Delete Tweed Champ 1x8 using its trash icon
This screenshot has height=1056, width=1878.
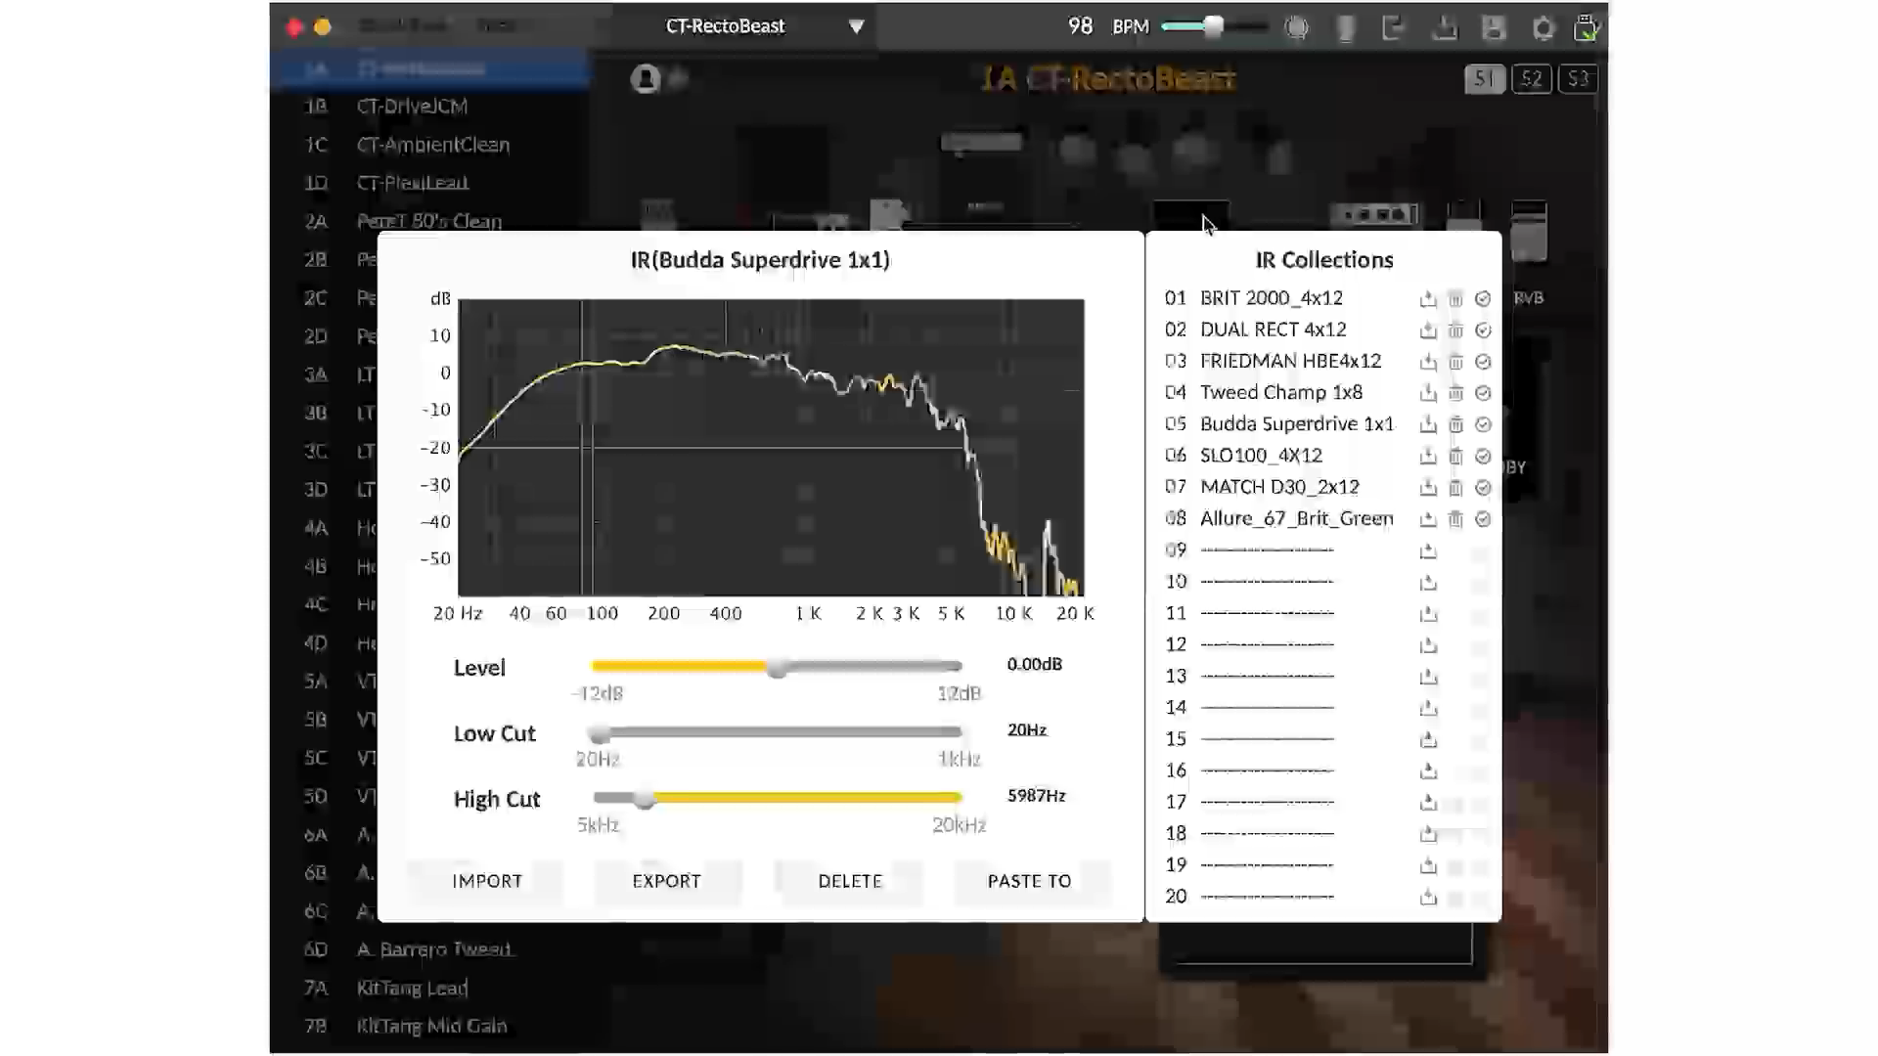tap(1455, 393)
